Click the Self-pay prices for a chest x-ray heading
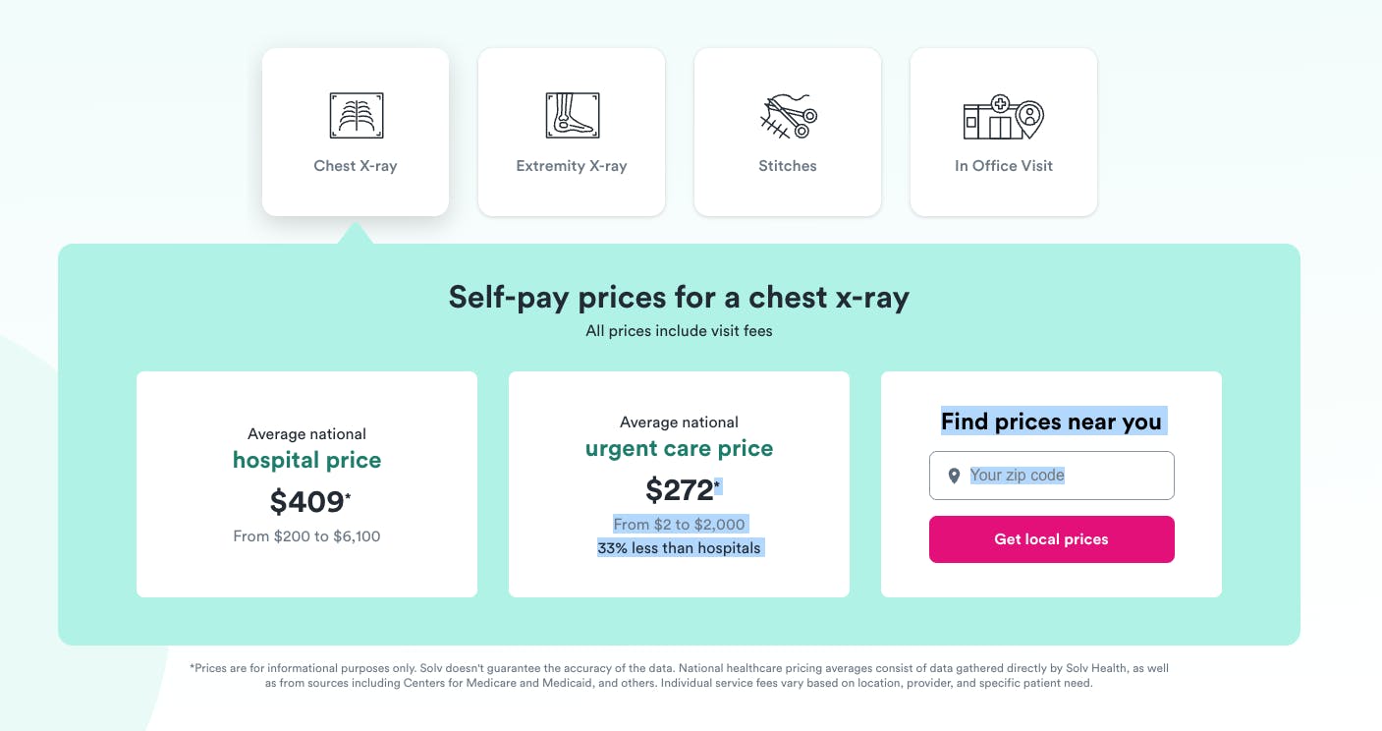The width and height of the screenshot is (1382, 731). pyautogui.click(x=679, y=297)
